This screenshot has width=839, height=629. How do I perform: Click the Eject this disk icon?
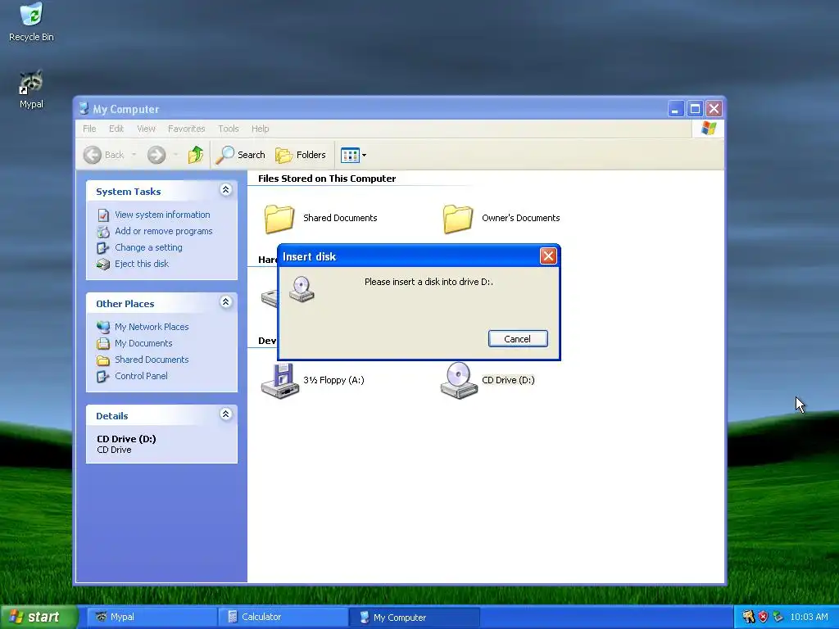(x=103, y=265)
